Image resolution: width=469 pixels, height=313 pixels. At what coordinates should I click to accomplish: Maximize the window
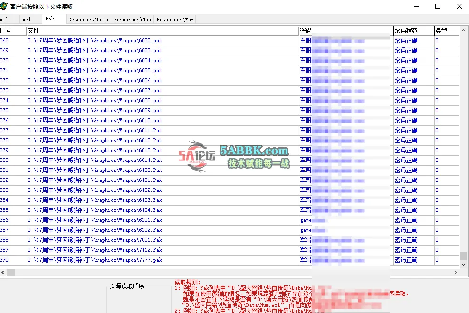(x=438, y=6)
